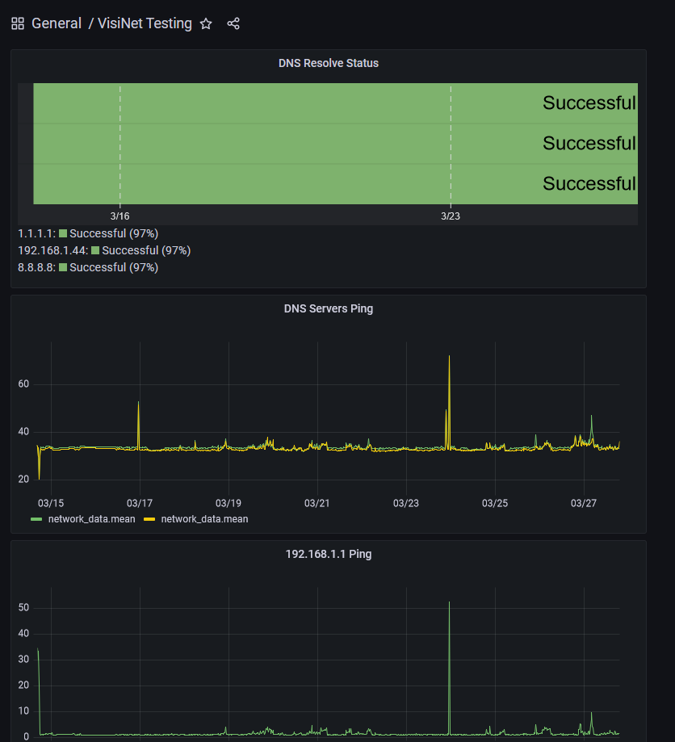This screenshot has height=742, width=675.
Task: Click the 3/23 dashed line in DNS Resolve Status
Action: pos(451,144)
